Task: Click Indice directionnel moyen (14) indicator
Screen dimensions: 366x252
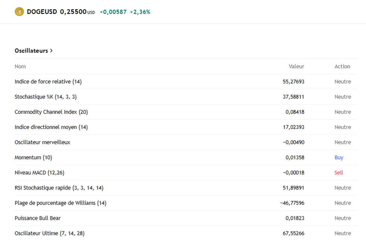Action: [51, 127]
